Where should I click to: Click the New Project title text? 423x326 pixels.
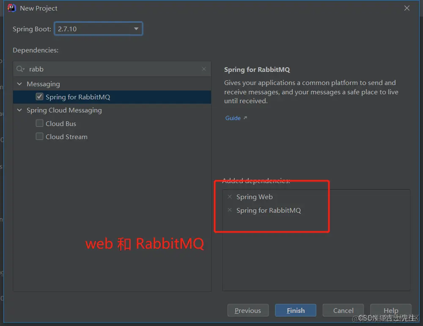tap(38, 8)
